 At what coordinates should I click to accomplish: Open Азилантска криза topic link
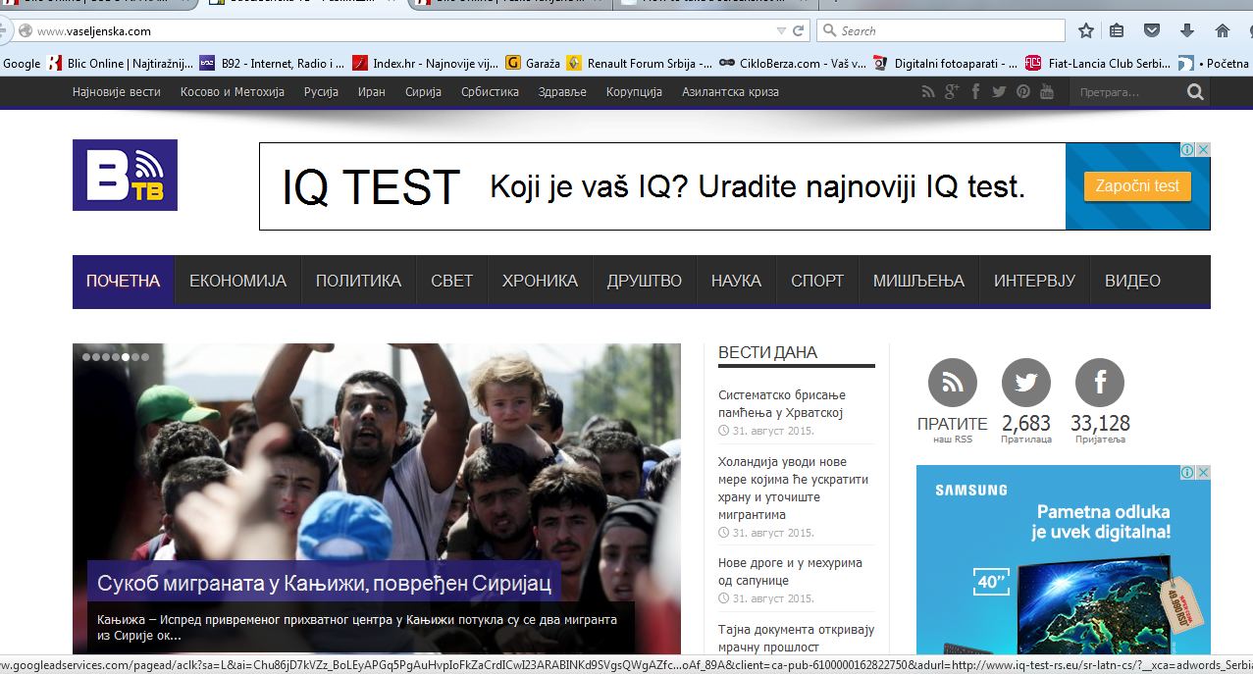point(731,92)
